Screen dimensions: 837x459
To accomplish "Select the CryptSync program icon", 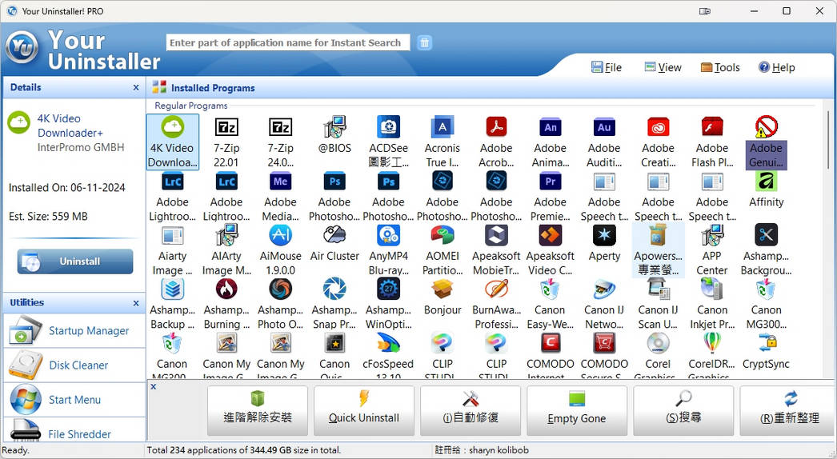I will point(766,342).
